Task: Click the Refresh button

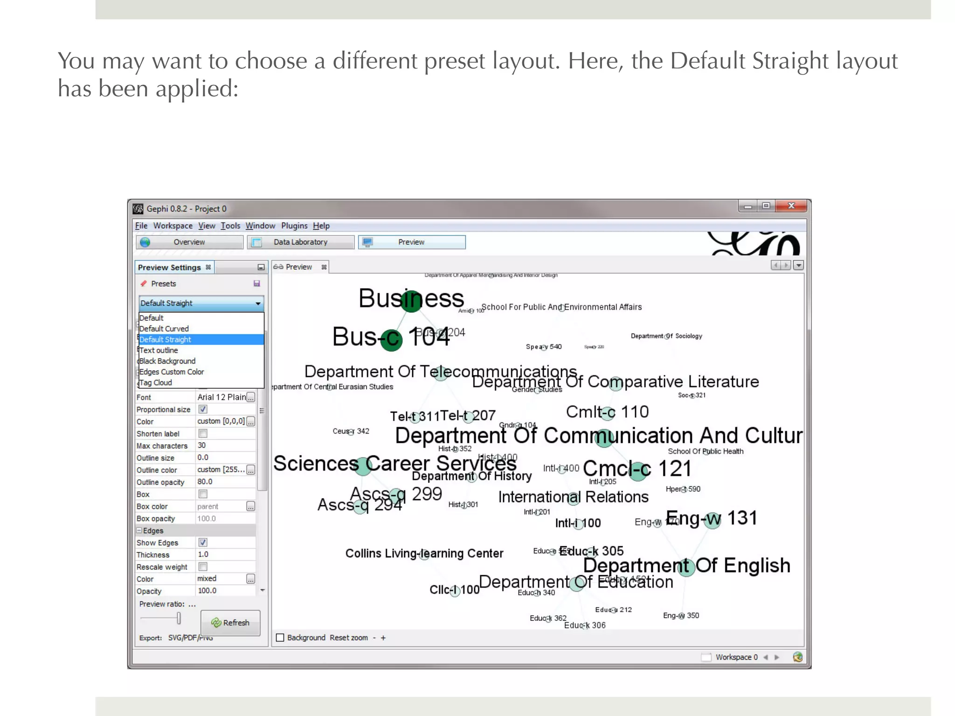Action: click(230, 623)
